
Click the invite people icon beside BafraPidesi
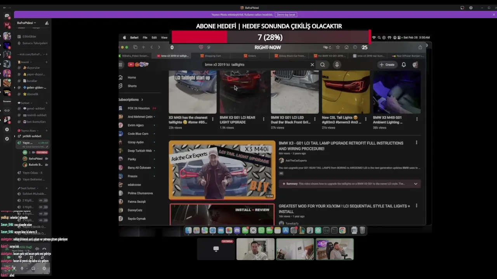coord(47,23)
